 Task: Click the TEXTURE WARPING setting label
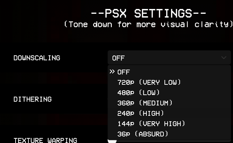tap(45, 140)
